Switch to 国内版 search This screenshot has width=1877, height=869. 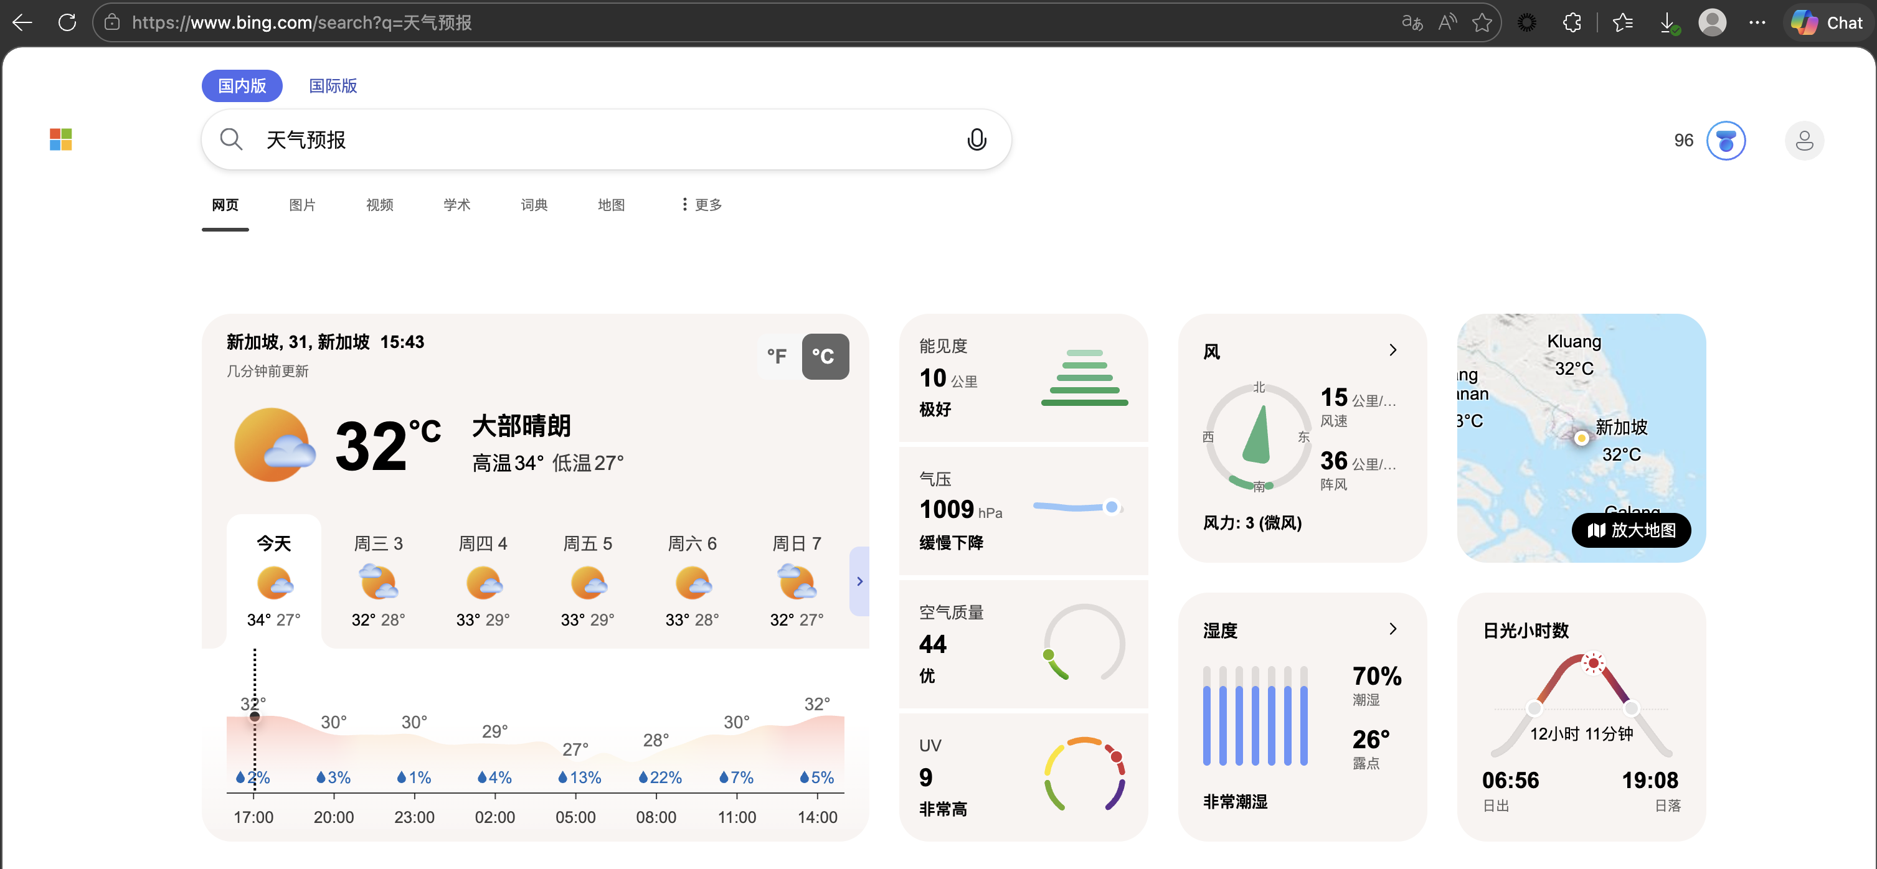click(x=242, y=86)
